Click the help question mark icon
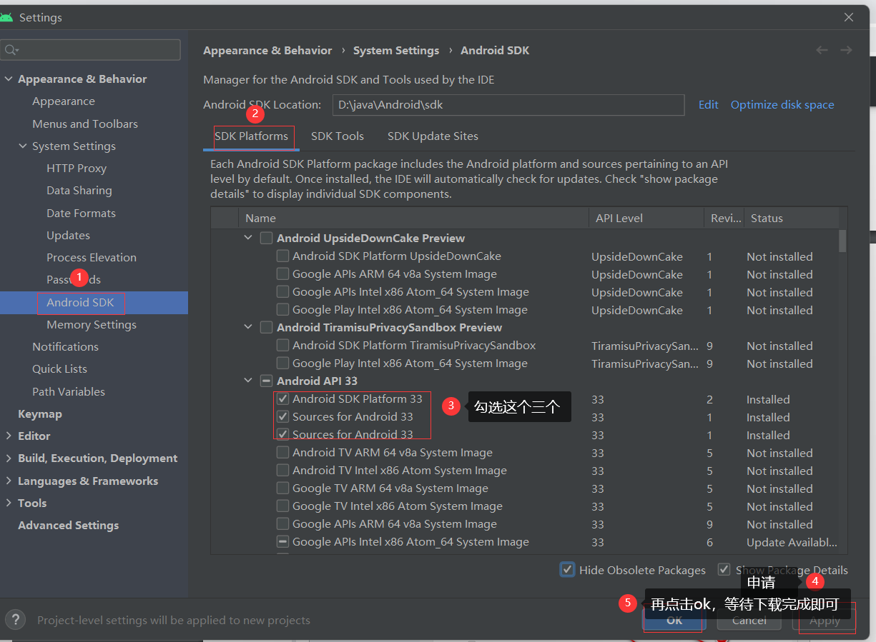This screenshot has height=642, width=876. (x=15, y=619)
